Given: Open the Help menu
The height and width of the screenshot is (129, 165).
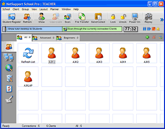Looking at the screenshot, I should (x=76, y=9).
